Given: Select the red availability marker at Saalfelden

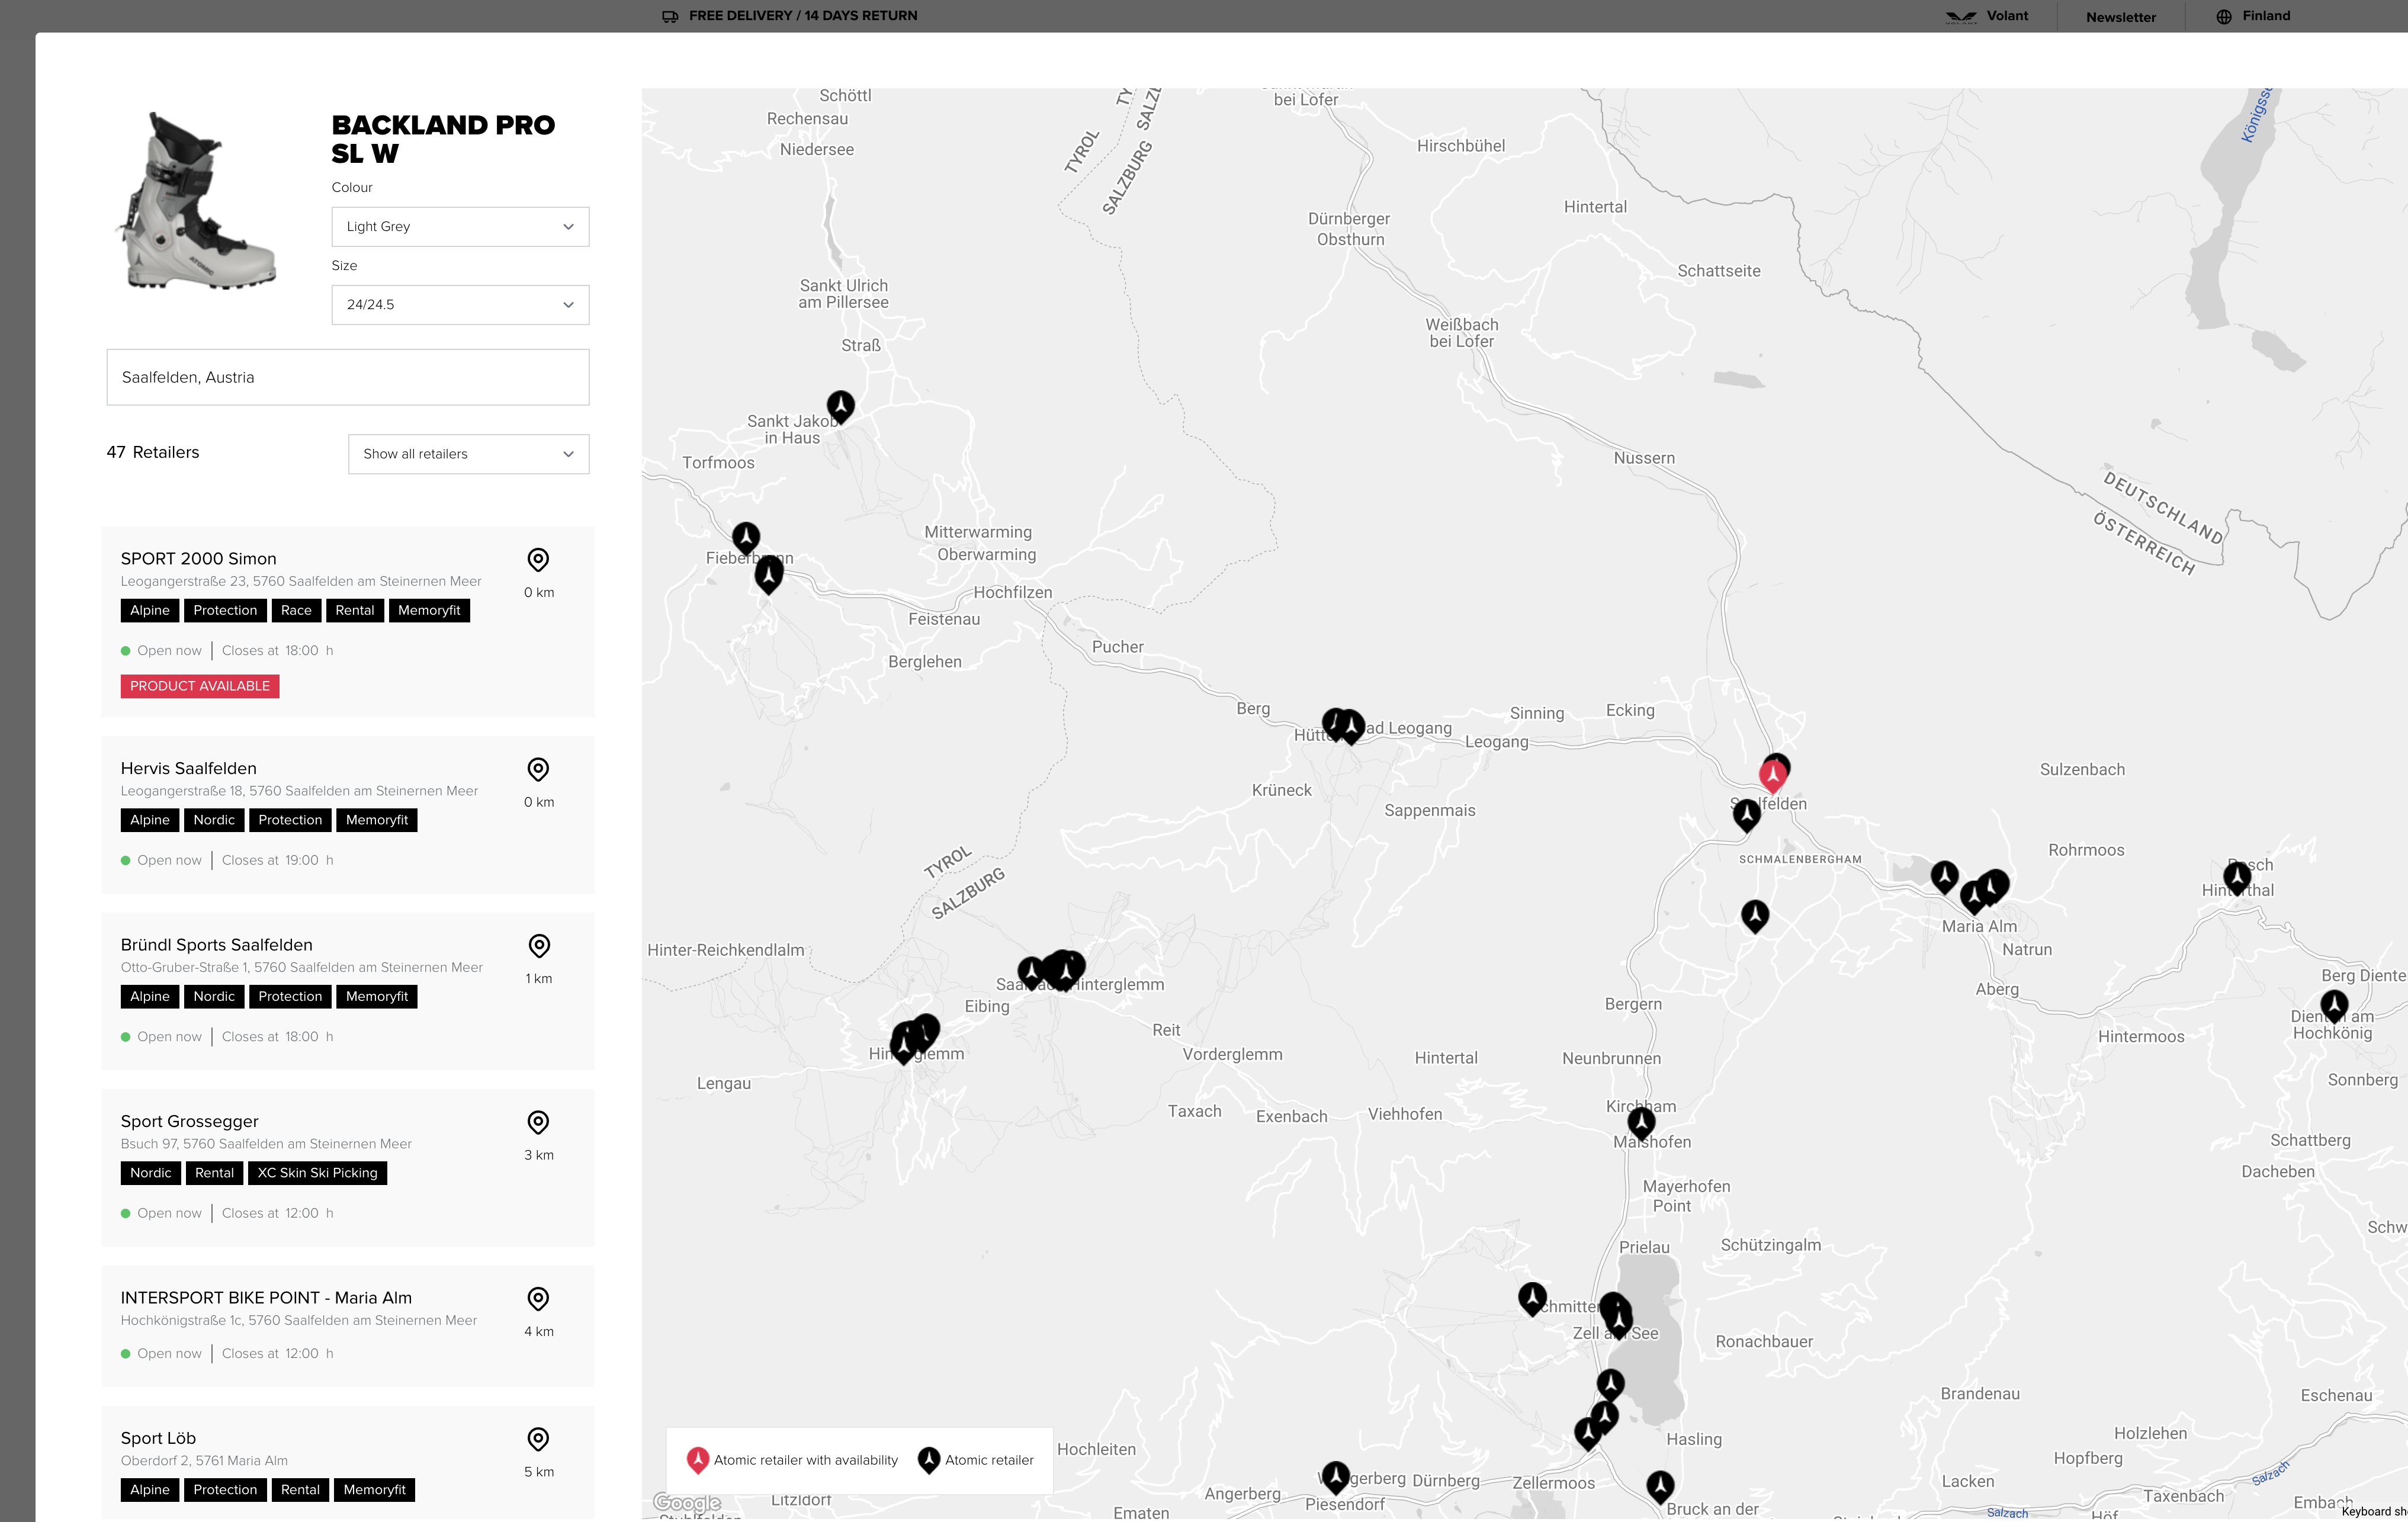Looking at the screenshot, I should point(1772,775).
